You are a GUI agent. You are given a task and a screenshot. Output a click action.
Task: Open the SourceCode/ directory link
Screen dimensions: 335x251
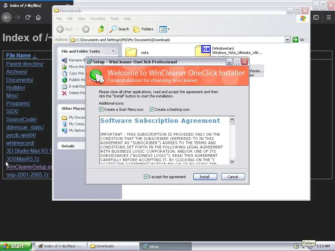coord(21,119)
